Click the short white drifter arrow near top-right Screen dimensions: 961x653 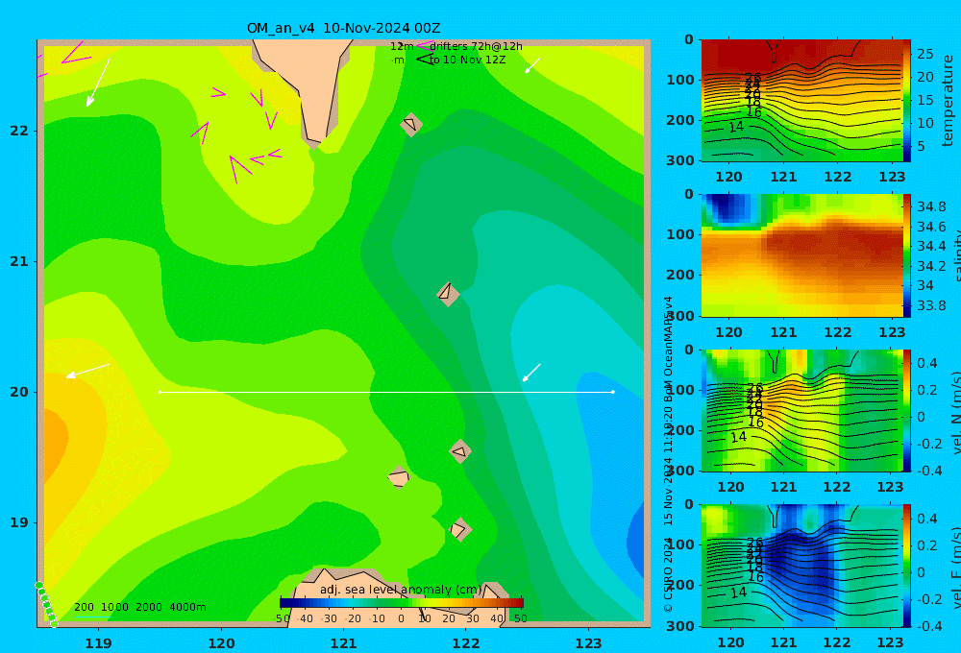[532, 65]
